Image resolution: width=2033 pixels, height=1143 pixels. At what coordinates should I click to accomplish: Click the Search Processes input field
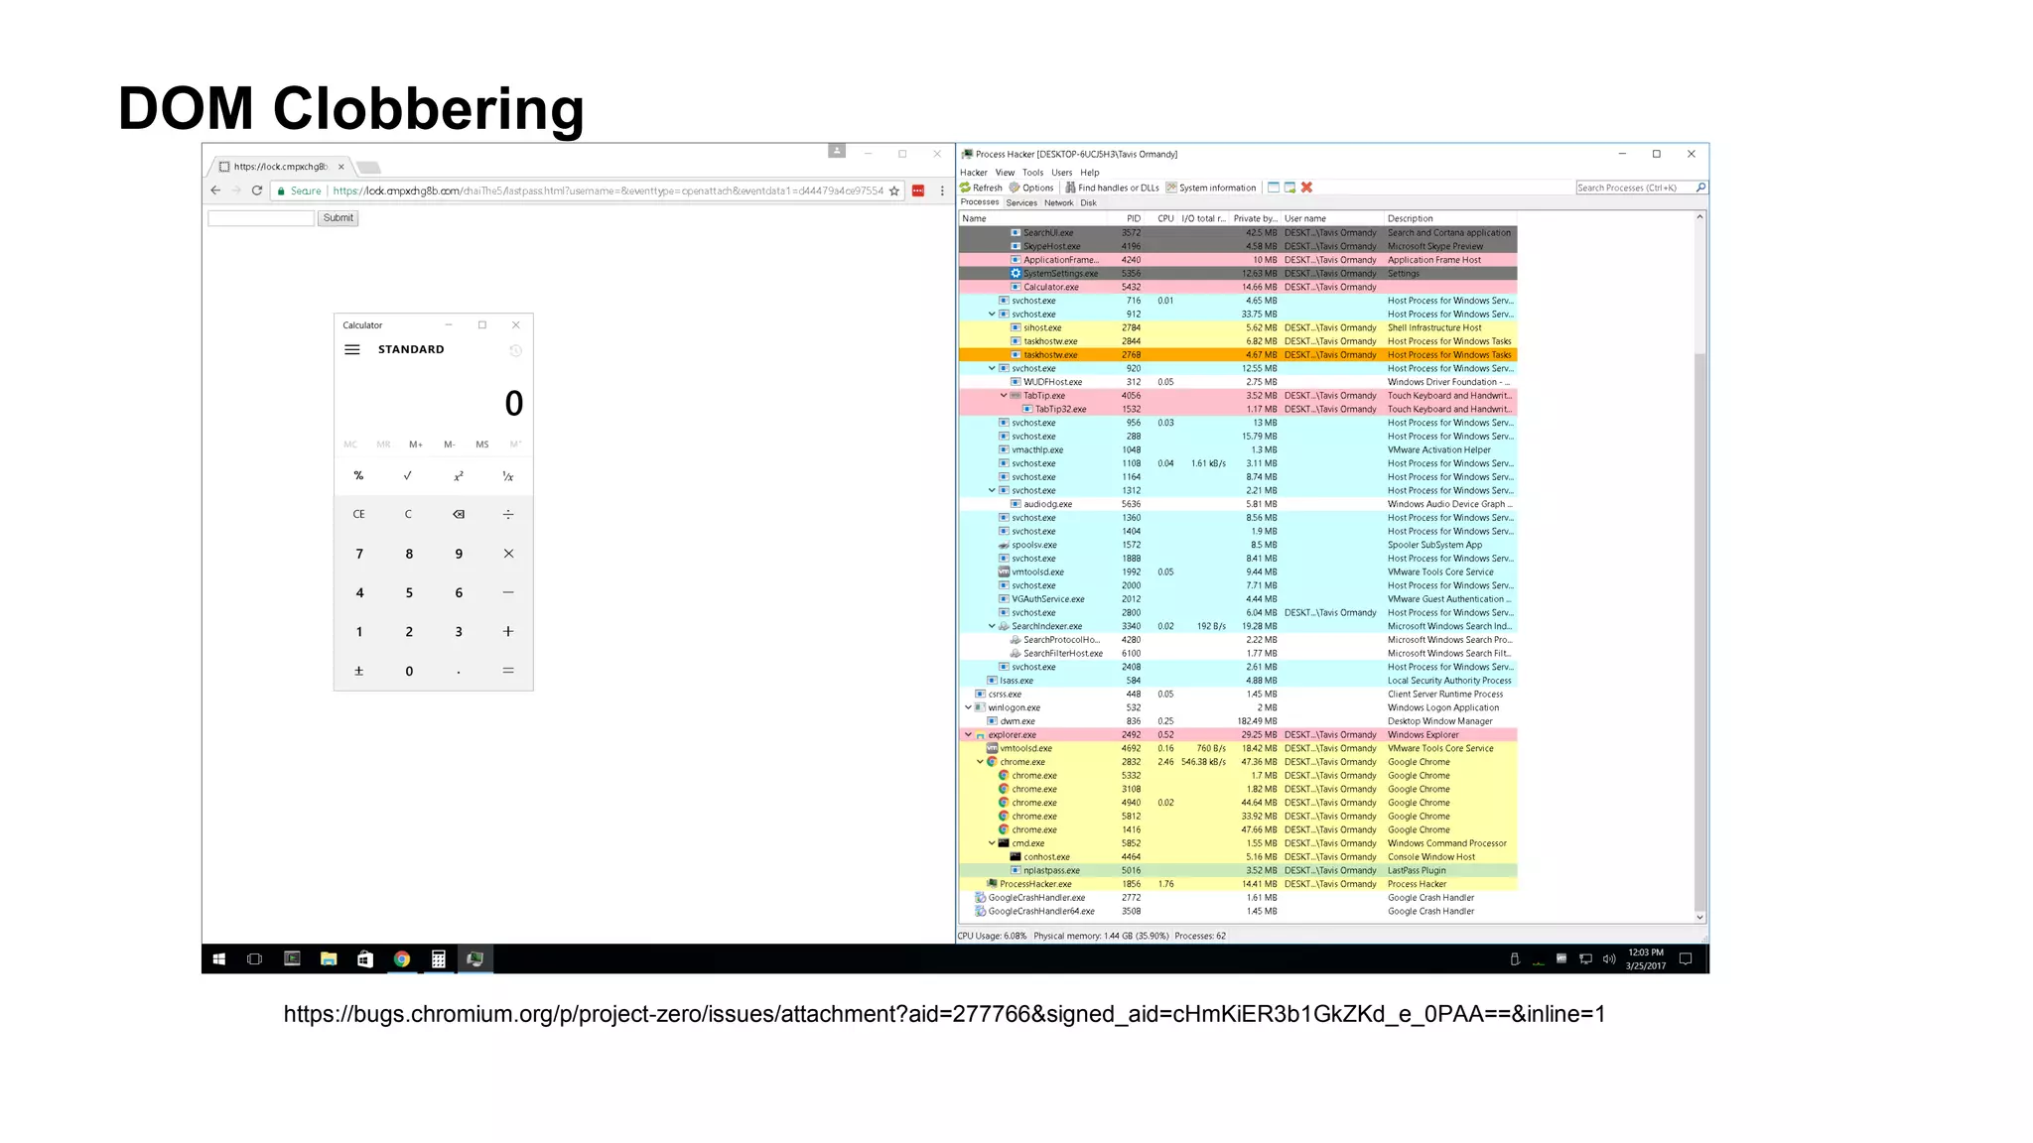tap(1634, 188)
